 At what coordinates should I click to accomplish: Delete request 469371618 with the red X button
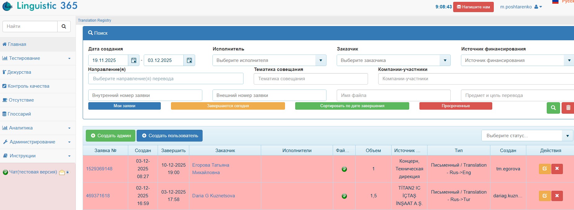pos(557,196)
